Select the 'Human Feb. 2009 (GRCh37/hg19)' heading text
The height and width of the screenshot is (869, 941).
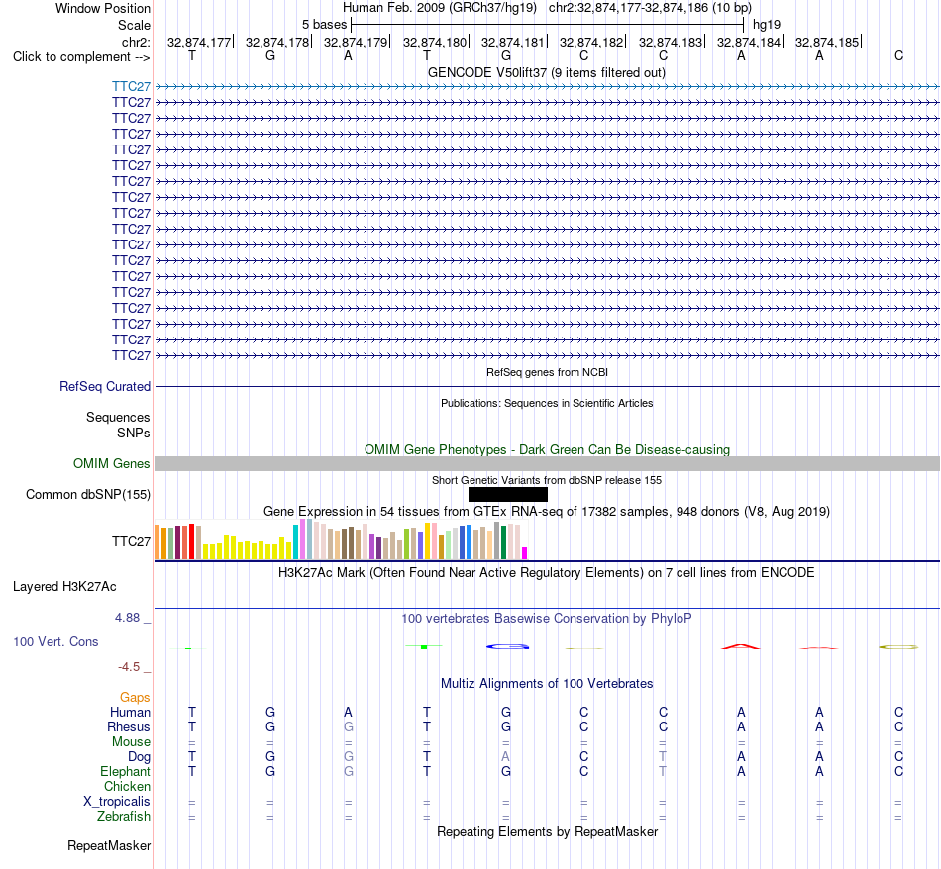pyautogui.click(x=439, y=8)
